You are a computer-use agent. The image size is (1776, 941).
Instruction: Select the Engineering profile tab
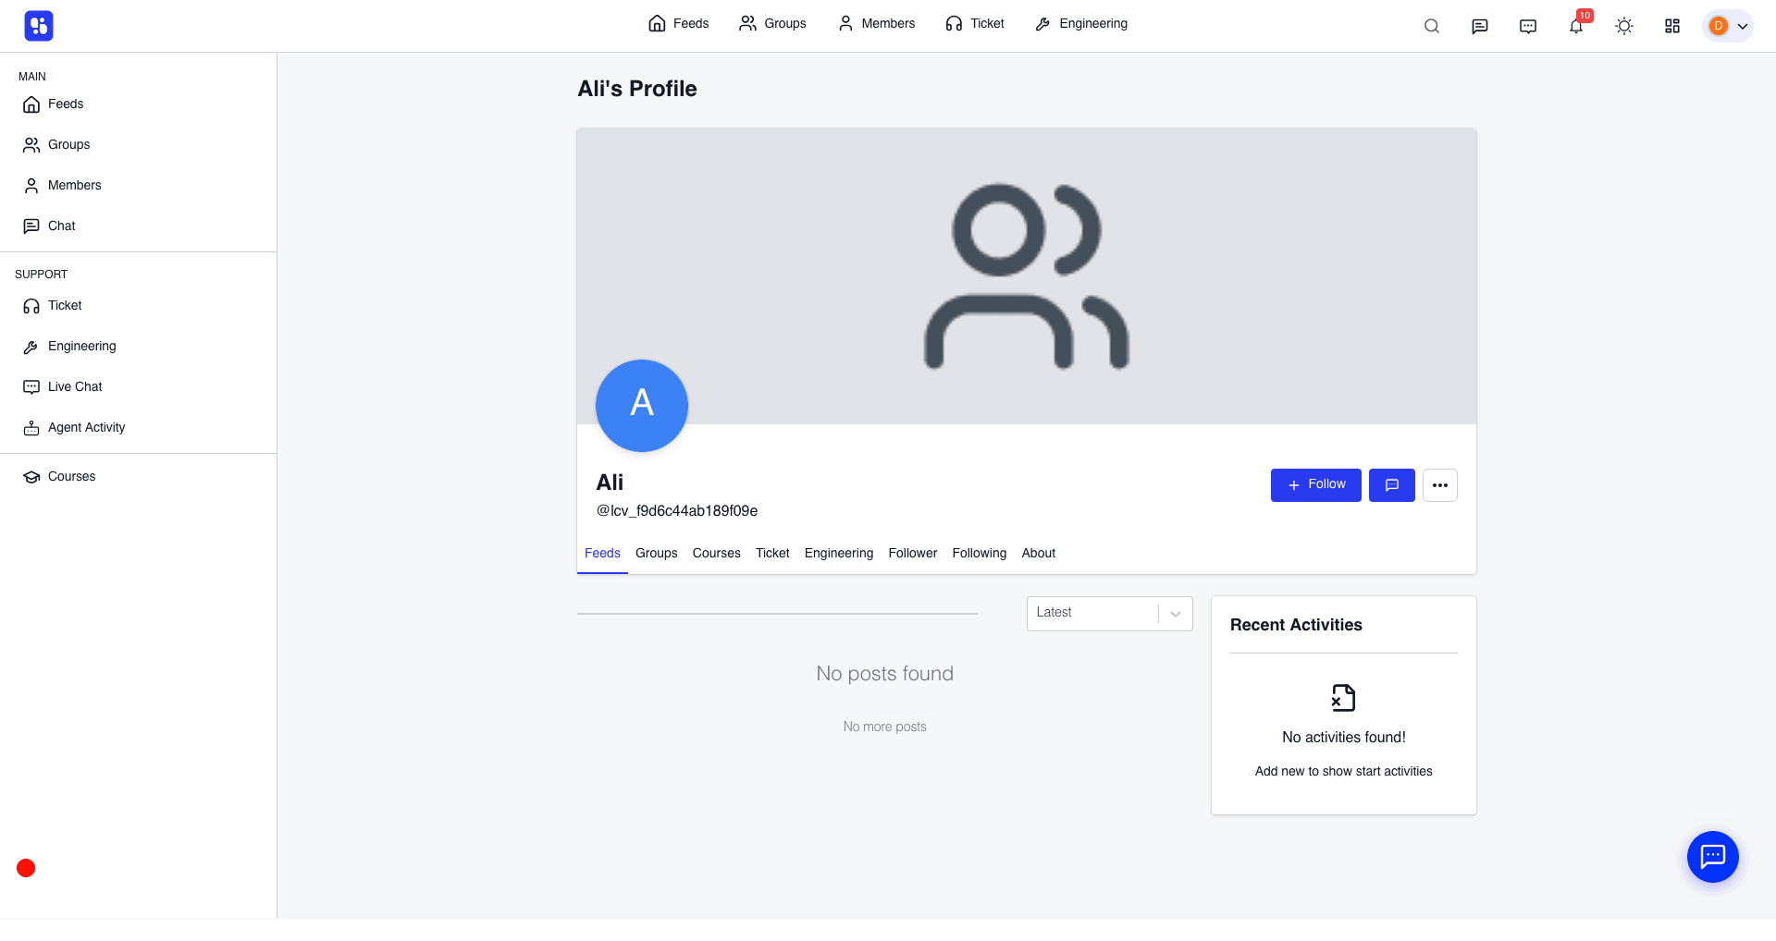tap(838, 553)
